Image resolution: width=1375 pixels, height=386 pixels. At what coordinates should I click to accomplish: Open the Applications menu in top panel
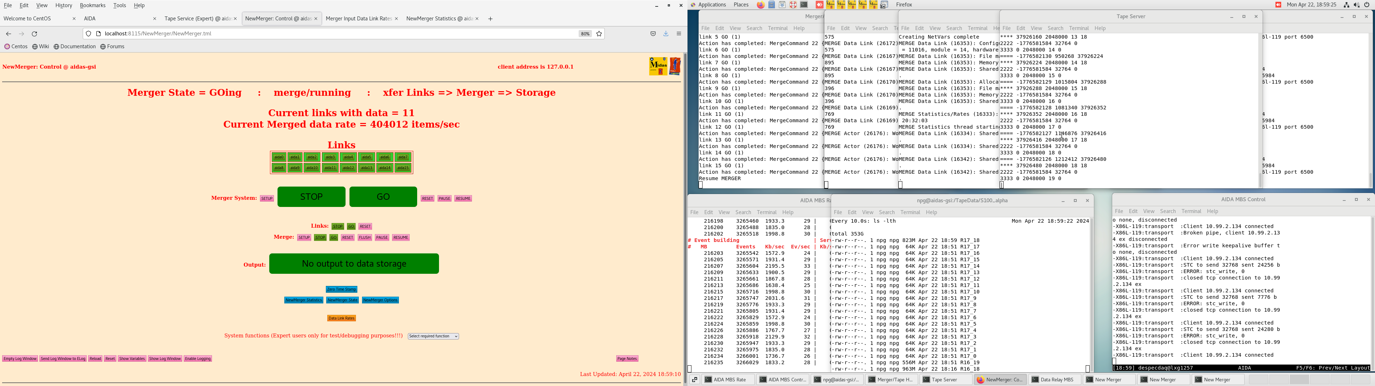tap(711, 5)
